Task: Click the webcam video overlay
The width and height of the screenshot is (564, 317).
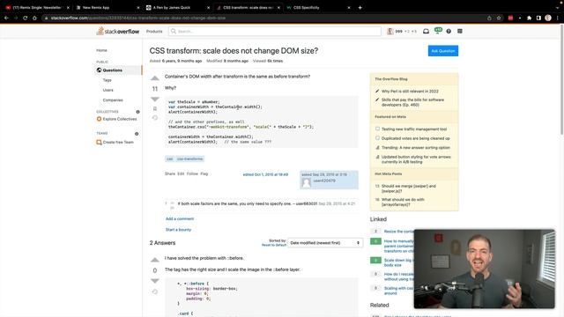Action: (x=484, y=269)
